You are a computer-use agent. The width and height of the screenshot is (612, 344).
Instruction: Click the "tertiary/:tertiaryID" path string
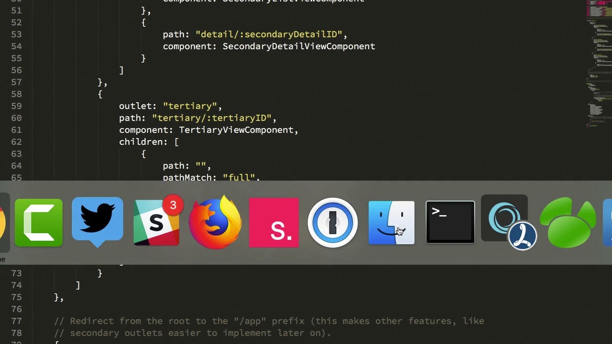click(212, 118)
